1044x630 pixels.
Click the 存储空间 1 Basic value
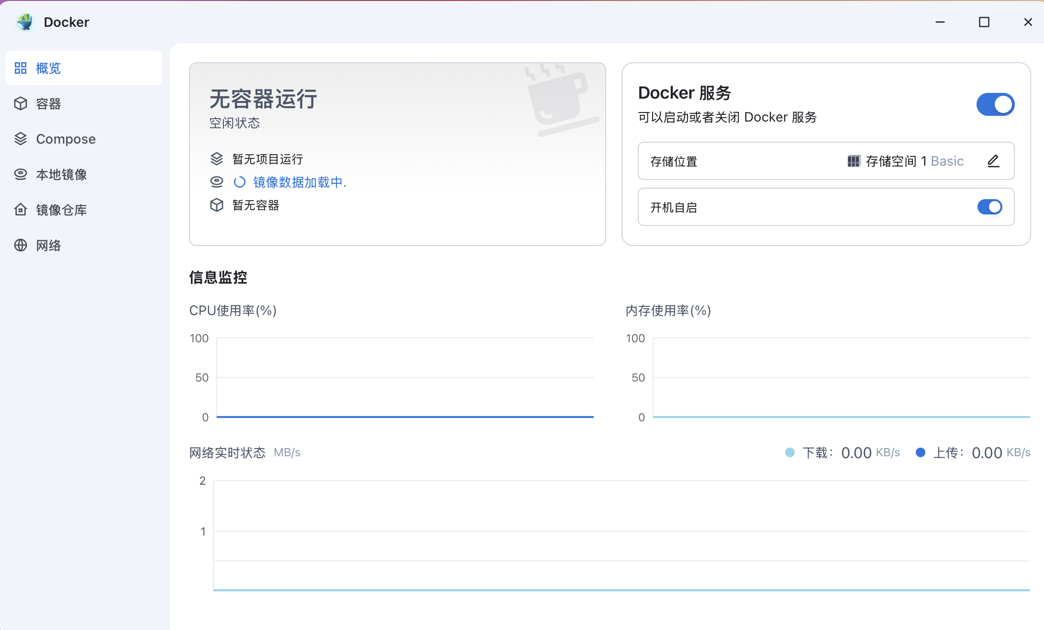point(914,161)
